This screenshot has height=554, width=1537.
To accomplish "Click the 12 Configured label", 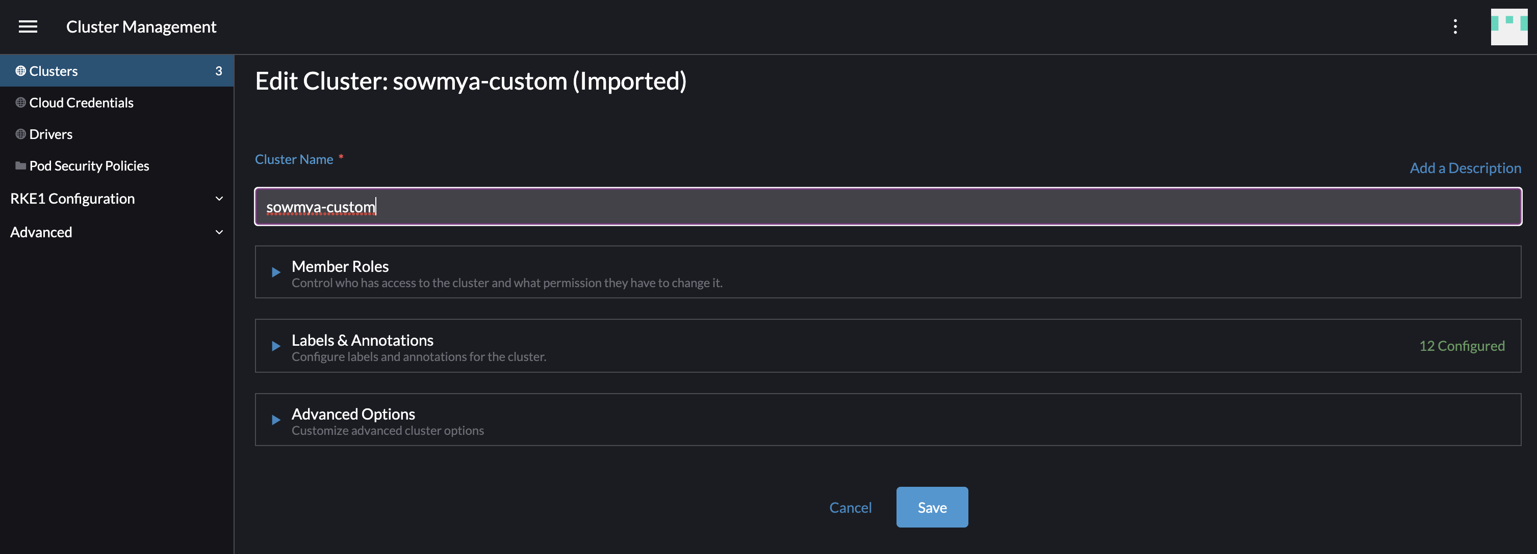I will [1462, 346].
